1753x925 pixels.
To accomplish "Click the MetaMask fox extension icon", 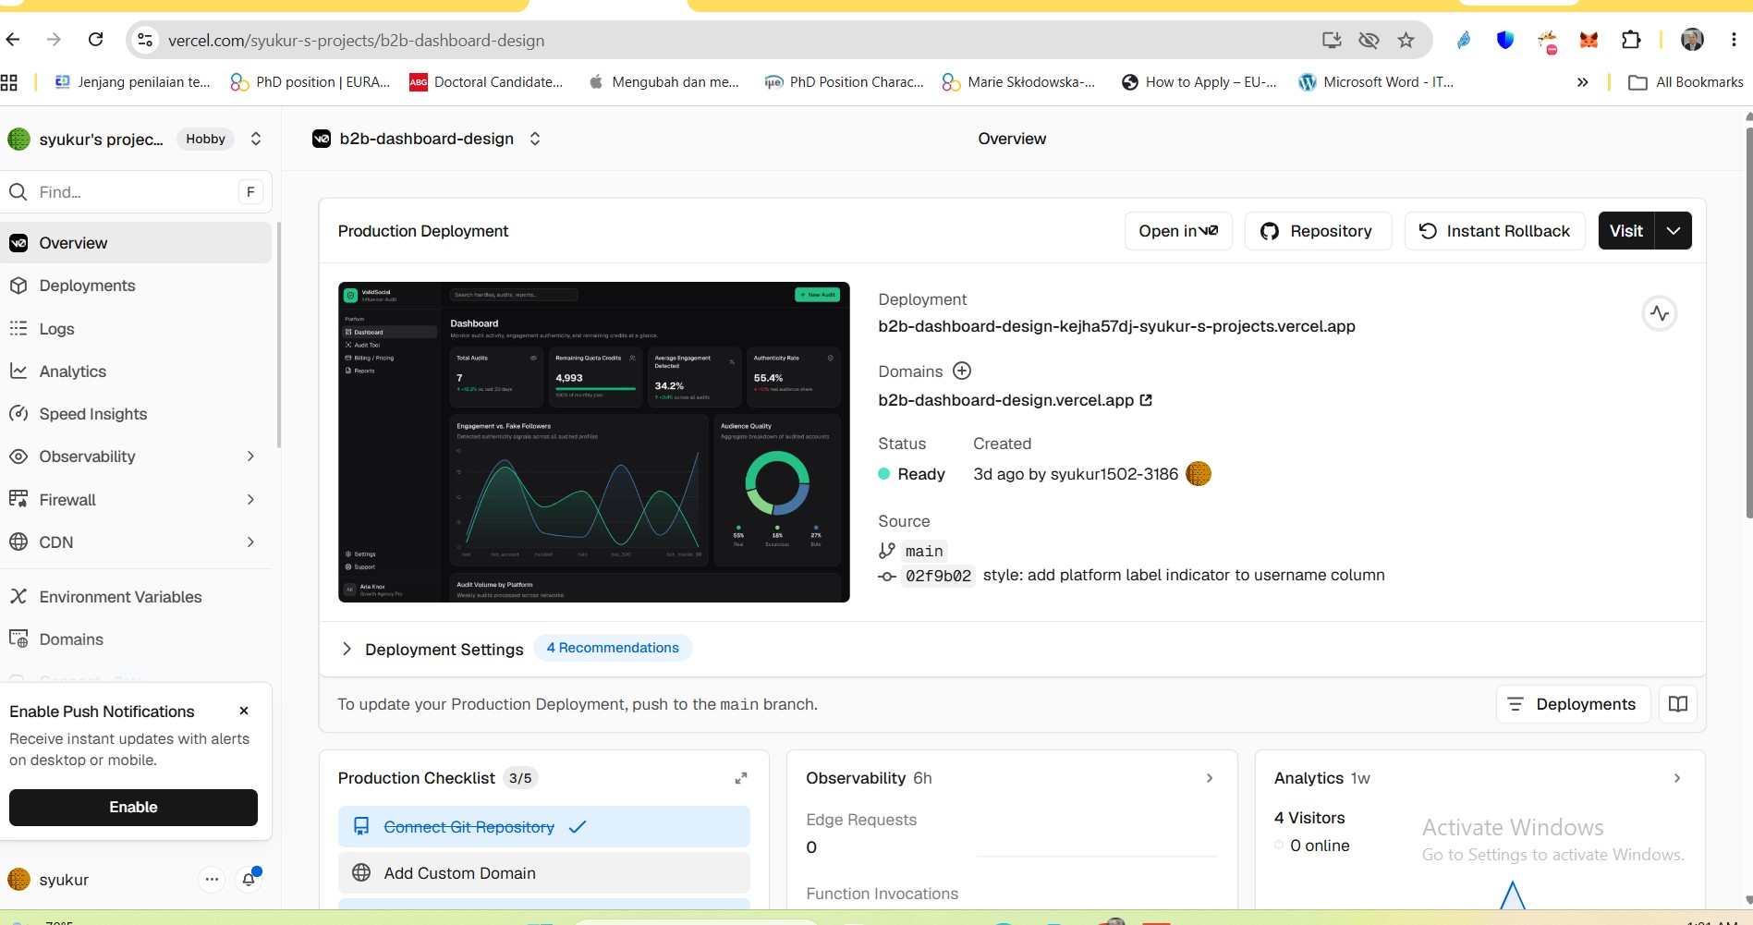I will (x=1589, y=40).
